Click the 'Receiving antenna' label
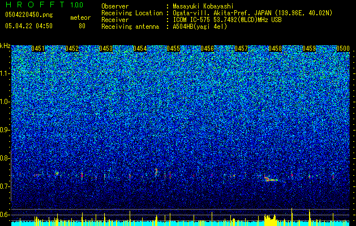The image size is (356, 226). coord(130,27)
